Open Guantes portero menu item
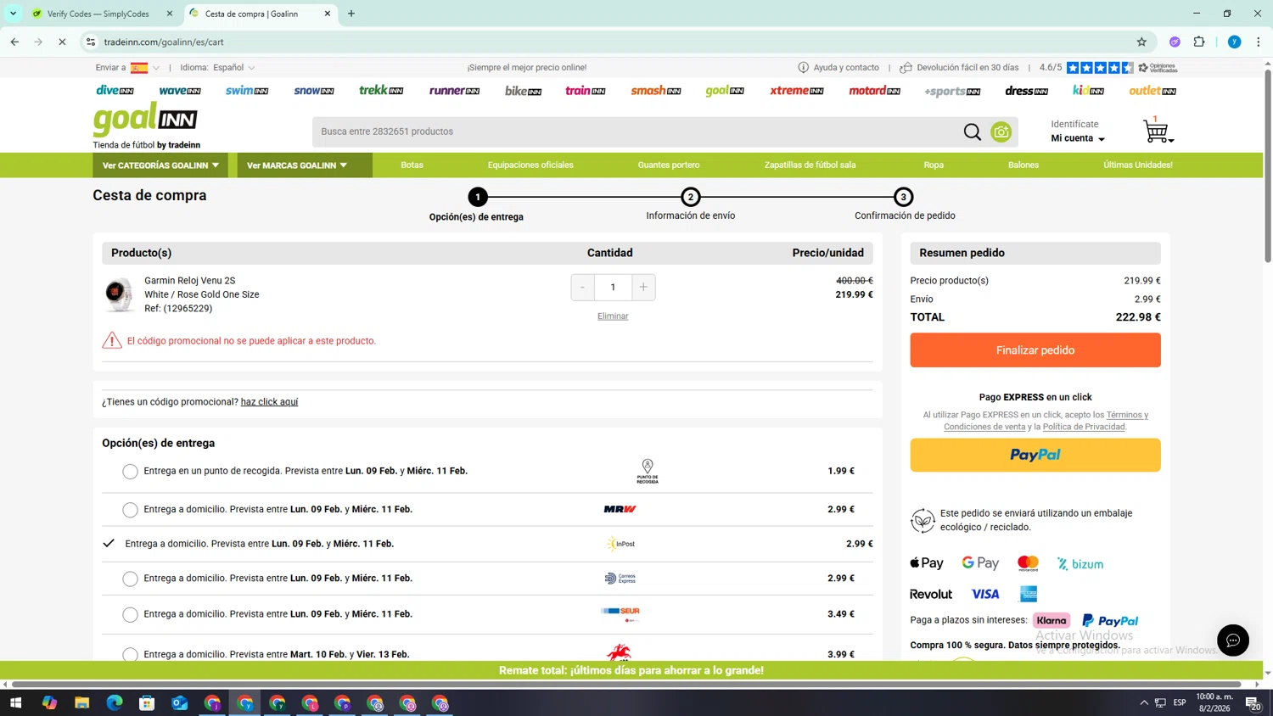The width and height of the screenshot is (1273, 716). click(669, 165)
